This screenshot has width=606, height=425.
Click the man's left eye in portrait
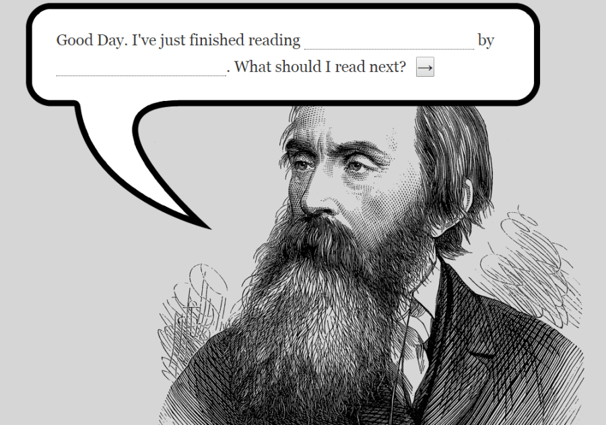pyautogui.click(x=356, y=166)
